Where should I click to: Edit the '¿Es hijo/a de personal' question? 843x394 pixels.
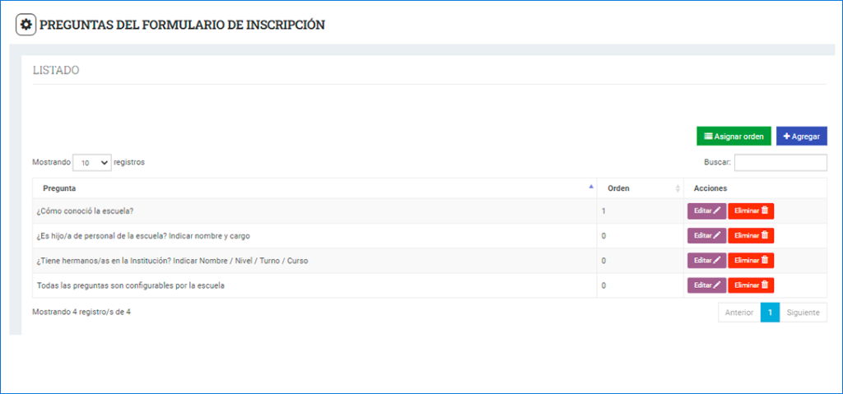[706, 236]
